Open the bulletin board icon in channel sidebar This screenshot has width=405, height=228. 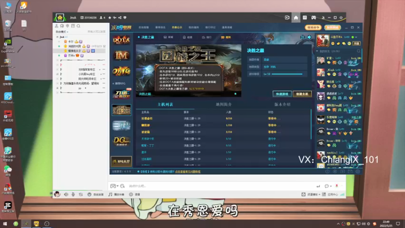point(73,26)
